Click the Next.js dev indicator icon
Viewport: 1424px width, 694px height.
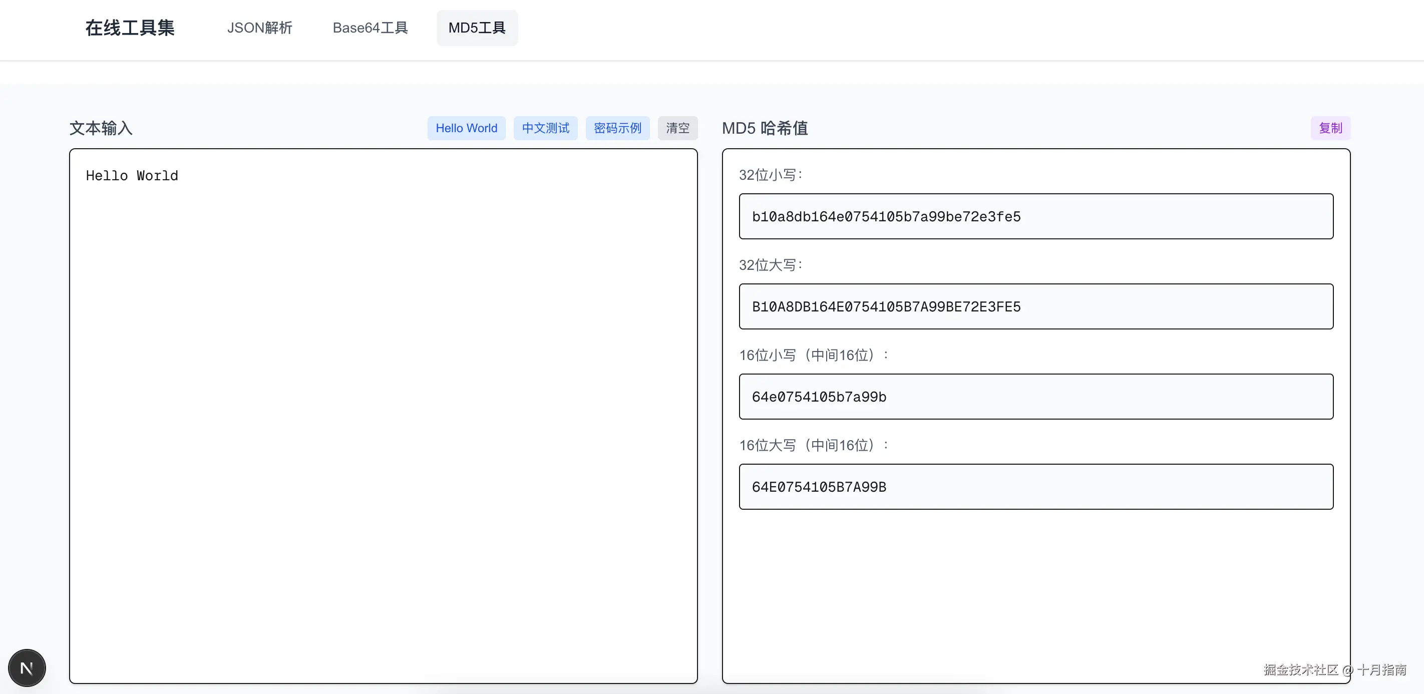27,668
